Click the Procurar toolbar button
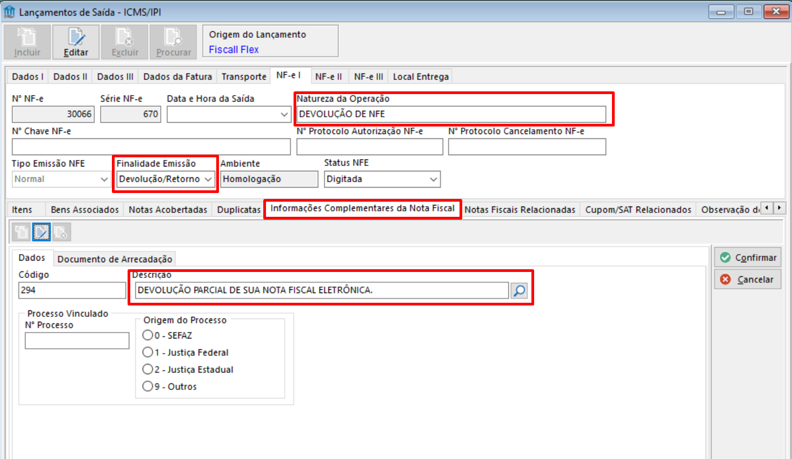Image resolution: width=792 pixels, height=459 pixels. pos(174,42)
